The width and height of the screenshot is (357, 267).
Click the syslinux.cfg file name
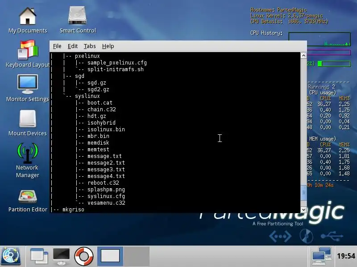pos(106,196)
